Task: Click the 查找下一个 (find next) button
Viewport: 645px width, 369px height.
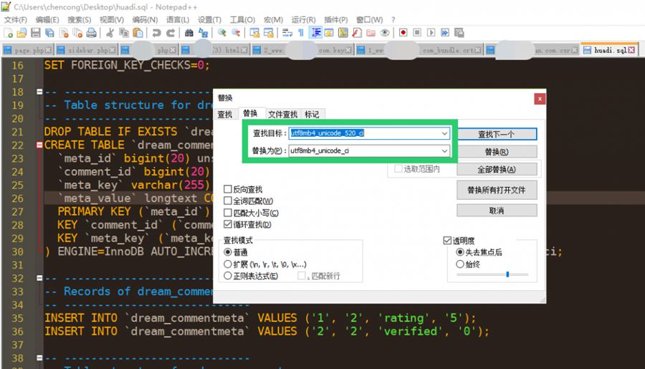Action: point(496,134)
